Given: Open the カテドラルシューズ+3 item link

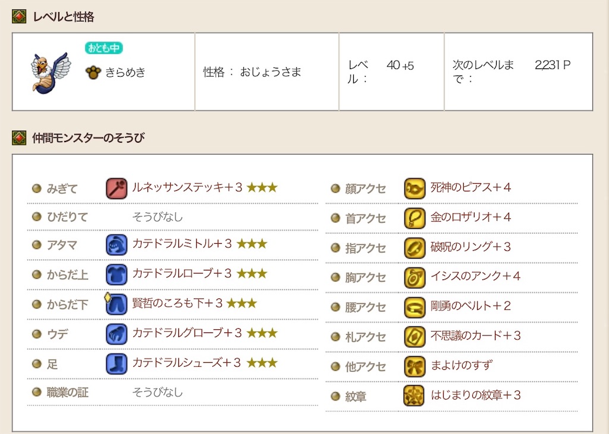Looking at the screenshot, I should point(187,363).
